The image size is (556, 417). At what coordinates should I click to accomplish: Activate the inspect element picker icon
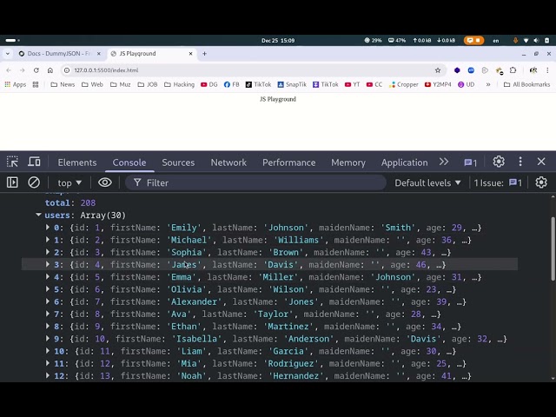tap(12, 162)
